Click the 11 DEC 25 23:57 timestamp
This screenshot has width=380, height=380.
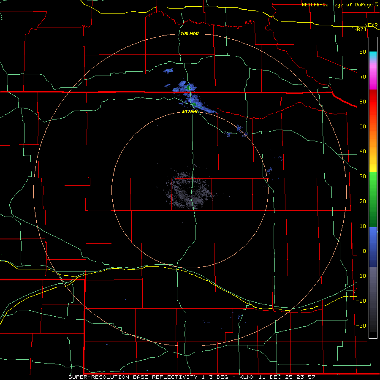tap(288, 377)
